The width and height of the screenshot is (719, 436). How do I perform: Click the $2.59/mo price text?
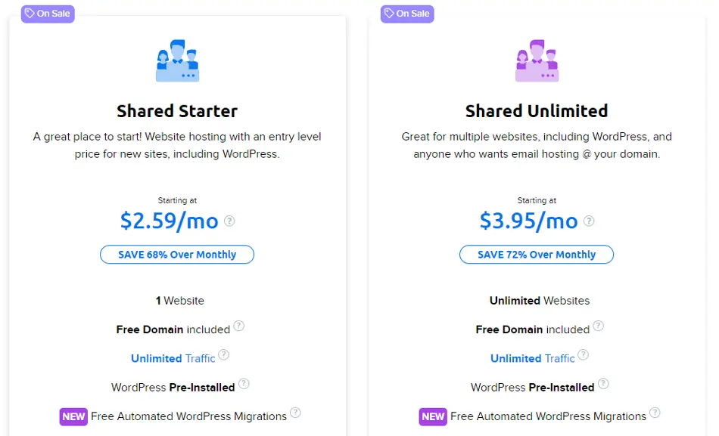point(170,221)
